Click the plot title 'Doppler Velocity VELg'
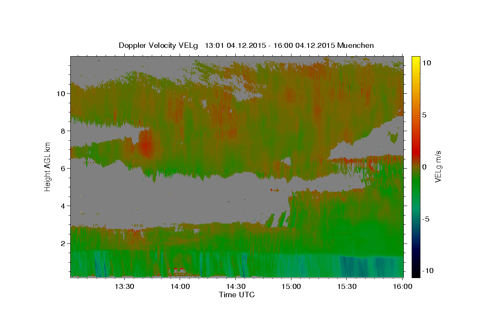This screenshot has height=333, width=499. 159,45
